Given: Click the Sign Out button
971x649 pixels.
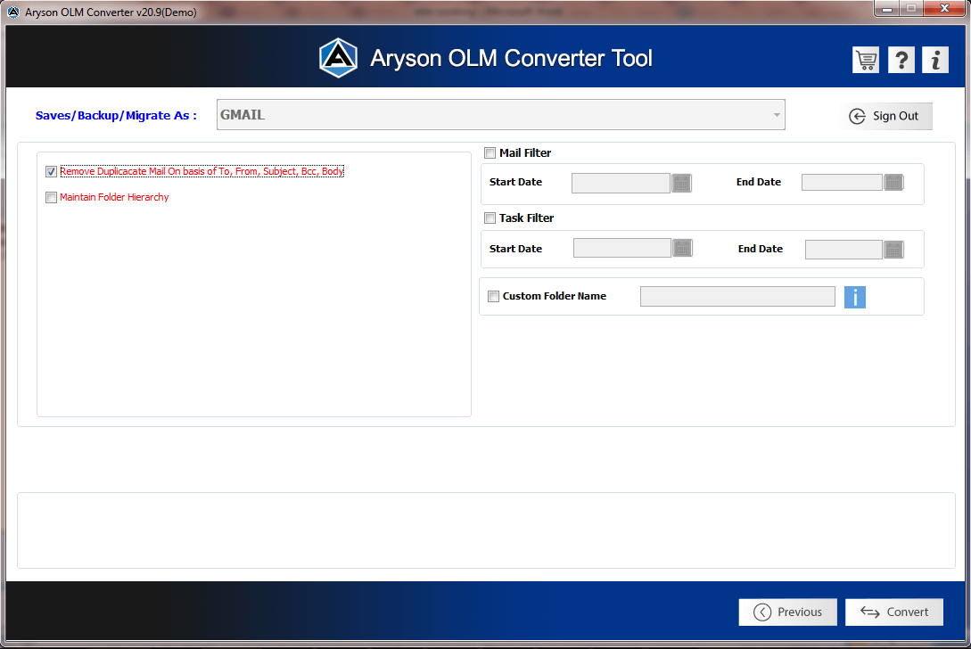Looking at the screenshot, I should pos(885,116).
